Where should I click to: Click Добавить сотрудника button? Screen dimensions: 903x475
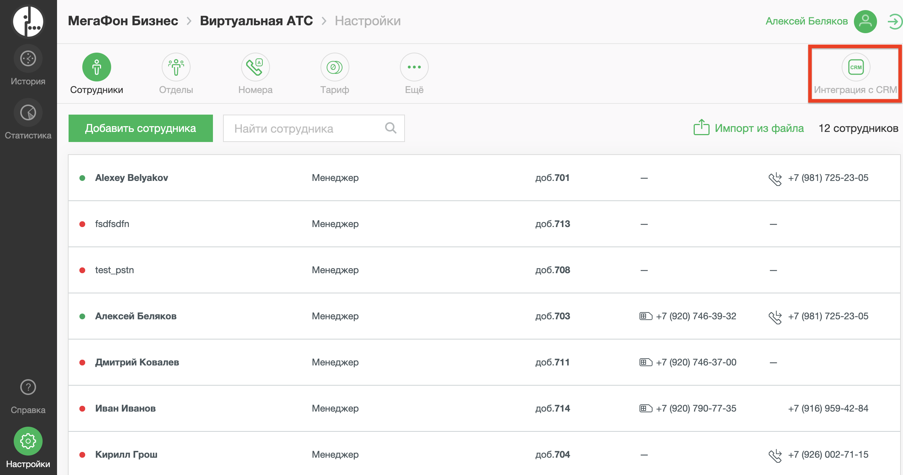click(x=141, y=128)
